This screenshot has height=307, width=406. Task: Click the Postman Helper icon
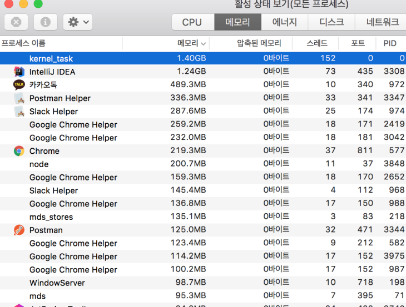coord(19,98)
